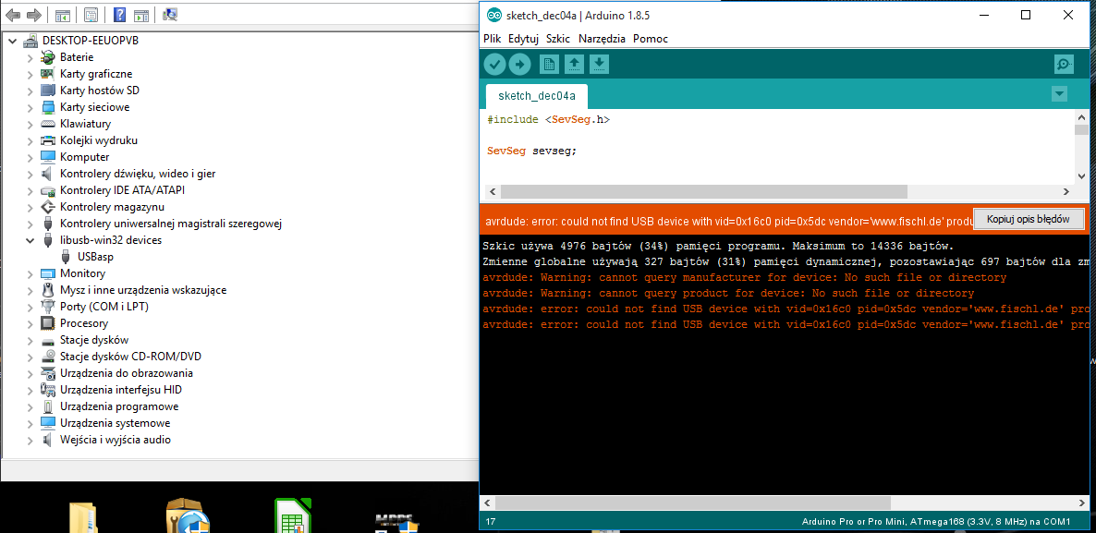Image resolution: width=1096 pixels, height=533 pixels.
Task: Select the Urządzenia programowe label
Action: 119,406
